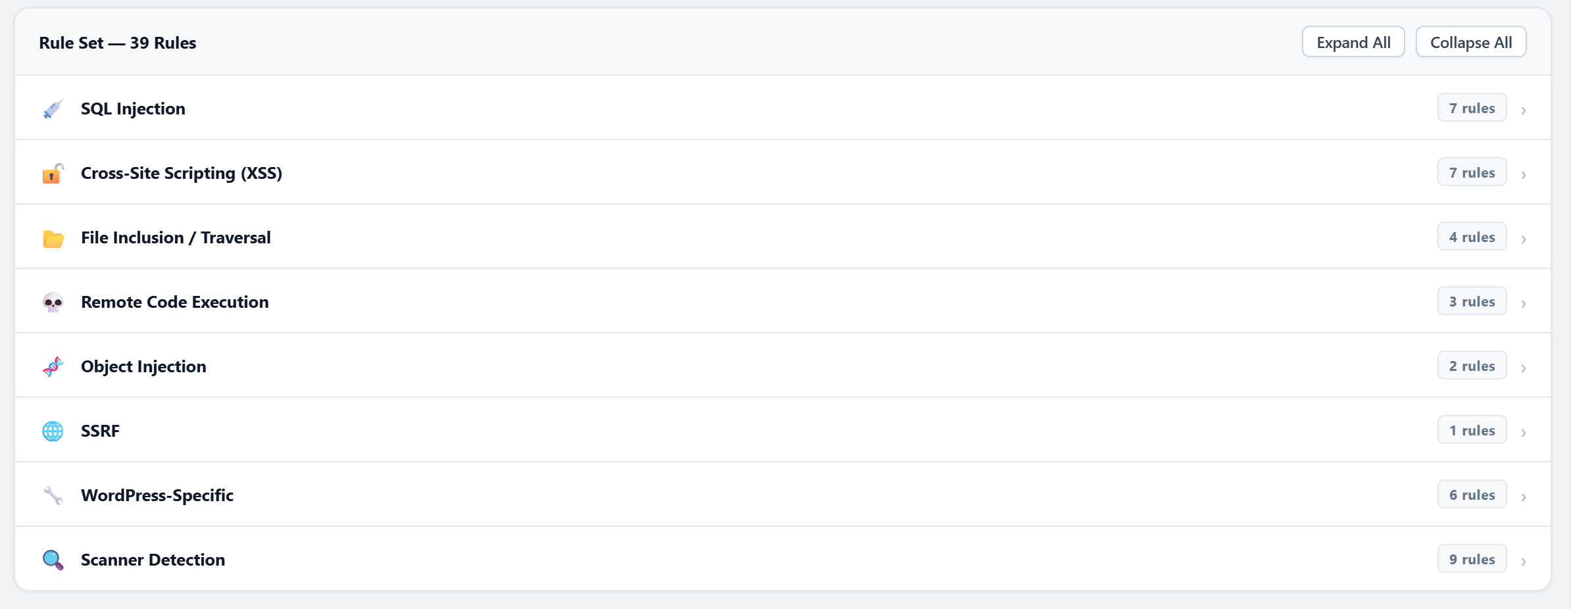Click the Expand All button
This screenshot has width=1571, height=609.
(1353, 41)
